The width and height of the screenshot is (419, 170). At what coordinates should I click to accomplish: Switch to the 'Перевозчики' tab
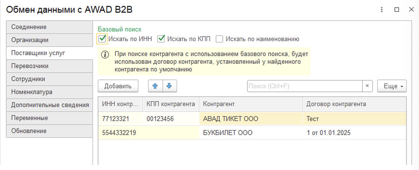pyautogui.click(x=49, y=66)
